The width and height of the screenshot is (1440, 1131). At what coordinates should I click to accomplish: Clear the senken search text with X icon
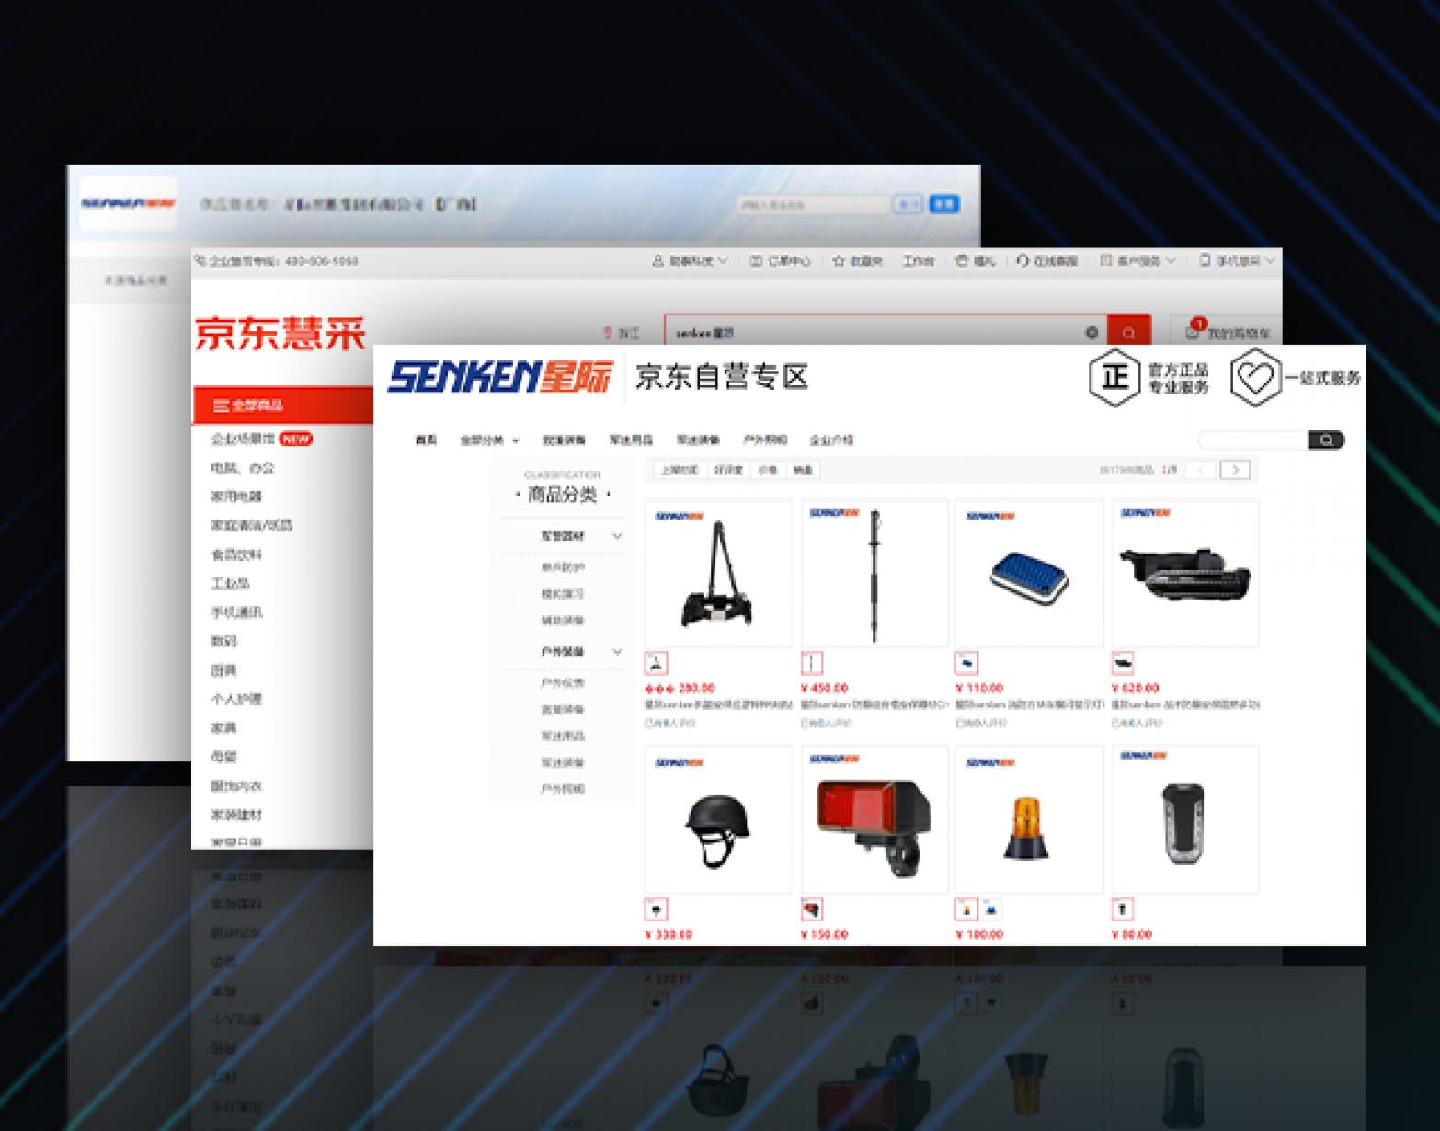click(x=1091, y=332)
